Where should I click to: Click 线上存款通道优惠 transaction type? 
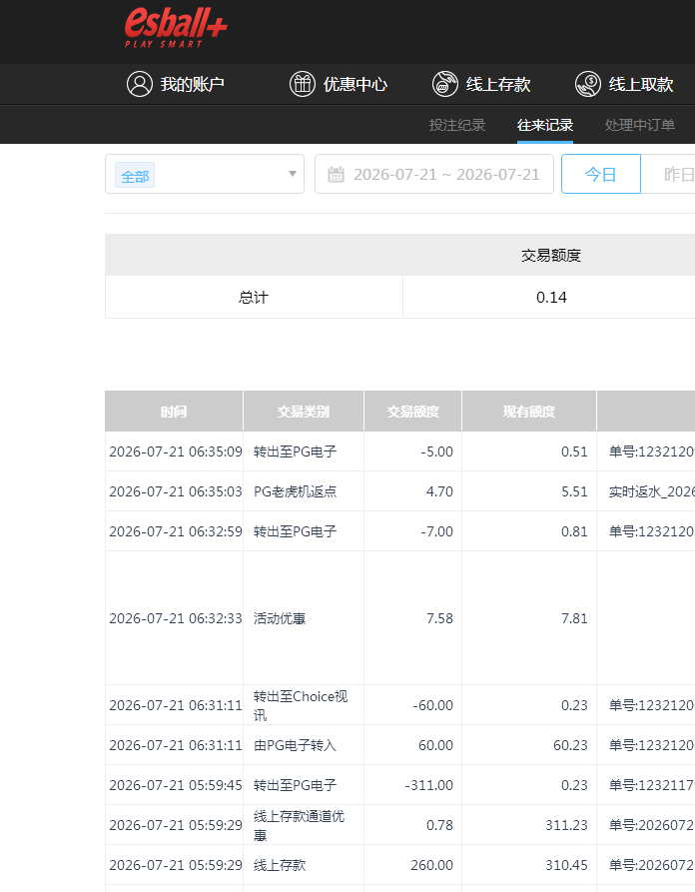[x=300, y=825]
